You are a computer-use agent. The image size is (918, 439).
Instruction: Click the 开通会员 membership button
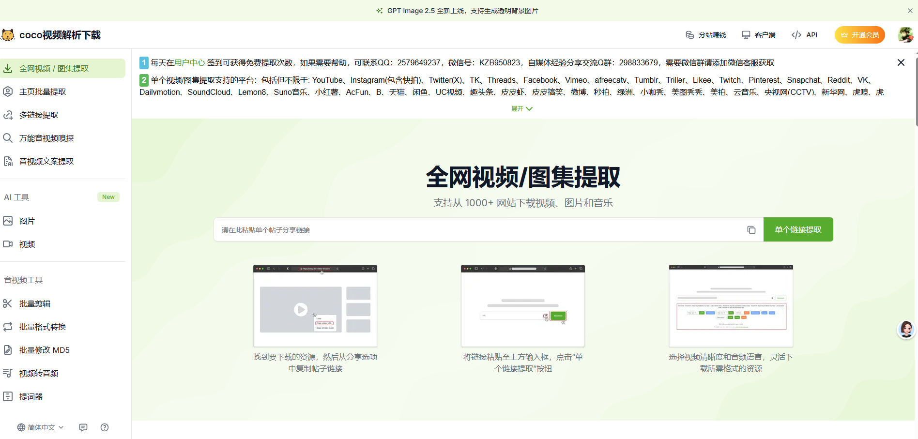coord(860,35)
